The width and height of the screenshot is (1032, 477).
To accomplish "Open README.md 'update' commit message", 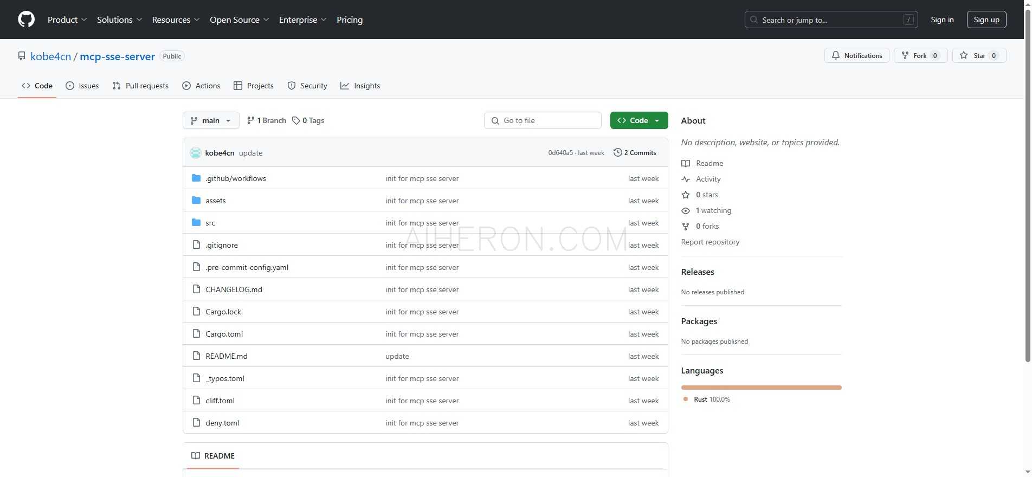I will 397,356.
